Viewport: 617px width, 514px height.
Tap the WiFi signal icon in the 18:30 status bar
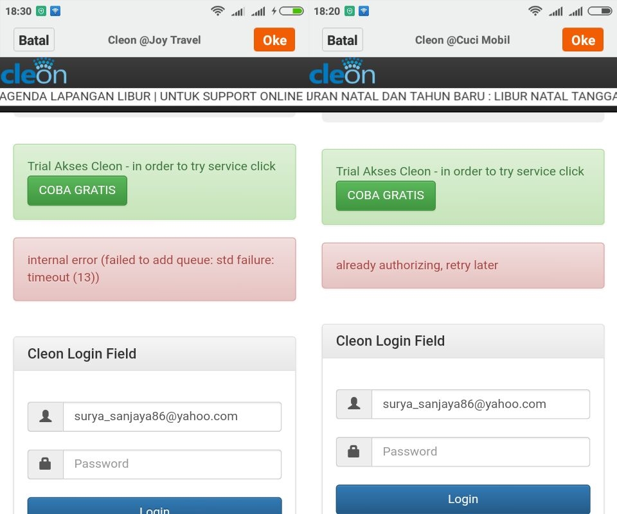[218, 11]
